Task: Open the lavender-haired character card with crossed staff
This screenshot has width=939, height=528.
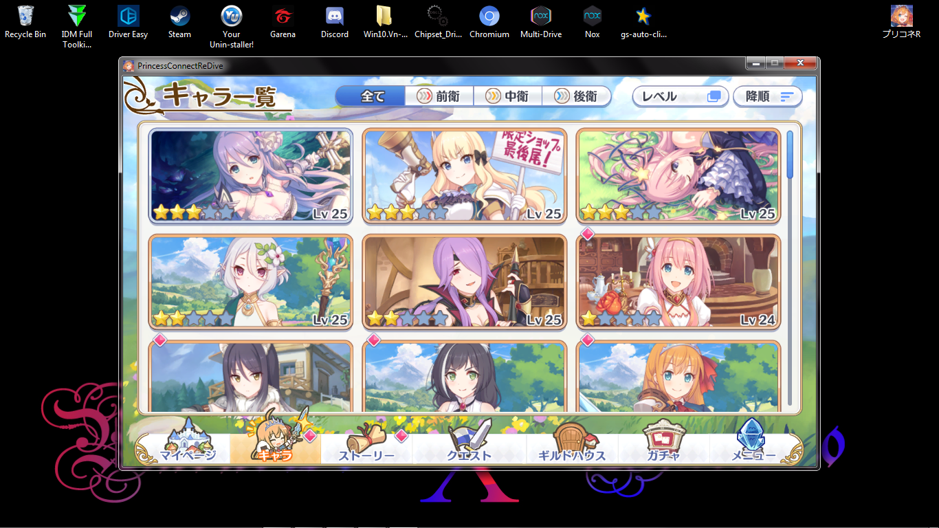Action: coord(251,176)
